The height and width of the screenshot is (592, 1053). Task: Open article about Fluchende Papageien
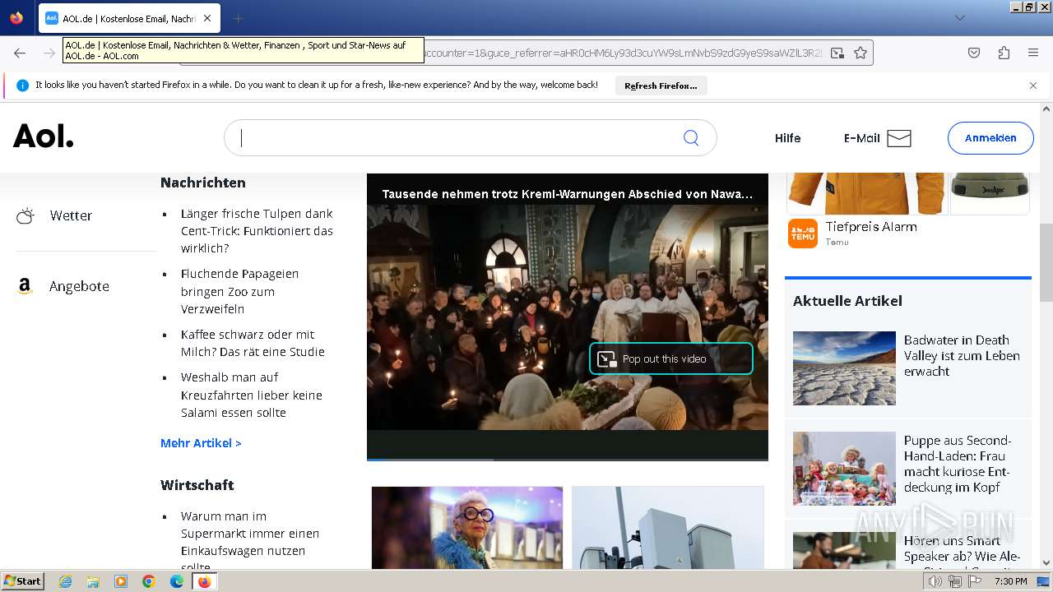click(x=239, y=291)
